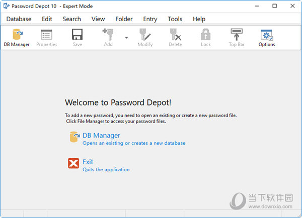The height and width of the screenshot is (218, 302).
Task: Open the Folder menu
Action: coord(124,19)
